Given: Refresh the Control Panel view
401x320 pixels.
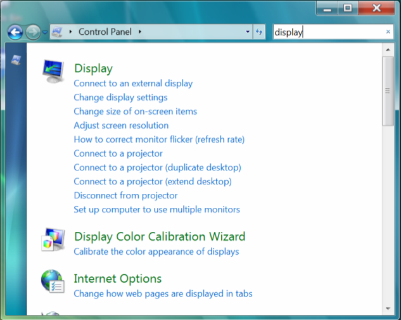Looking at the screenshot, I should pos(259,32).
